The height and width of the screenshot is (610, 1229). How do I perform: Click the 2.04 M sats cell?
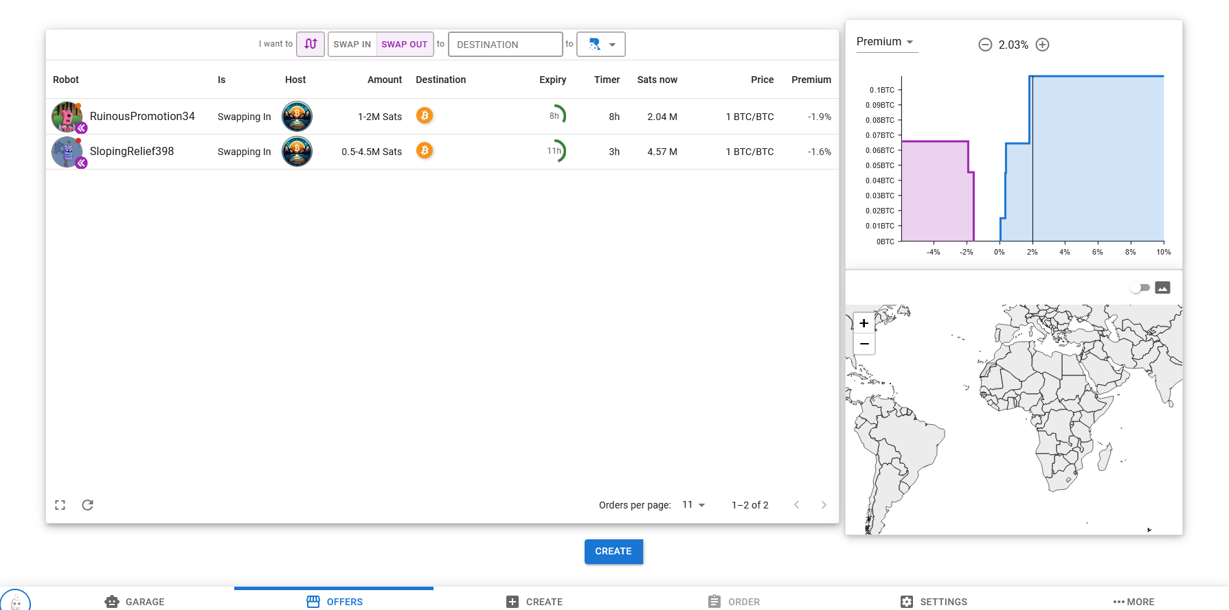[x=662, y=117]
